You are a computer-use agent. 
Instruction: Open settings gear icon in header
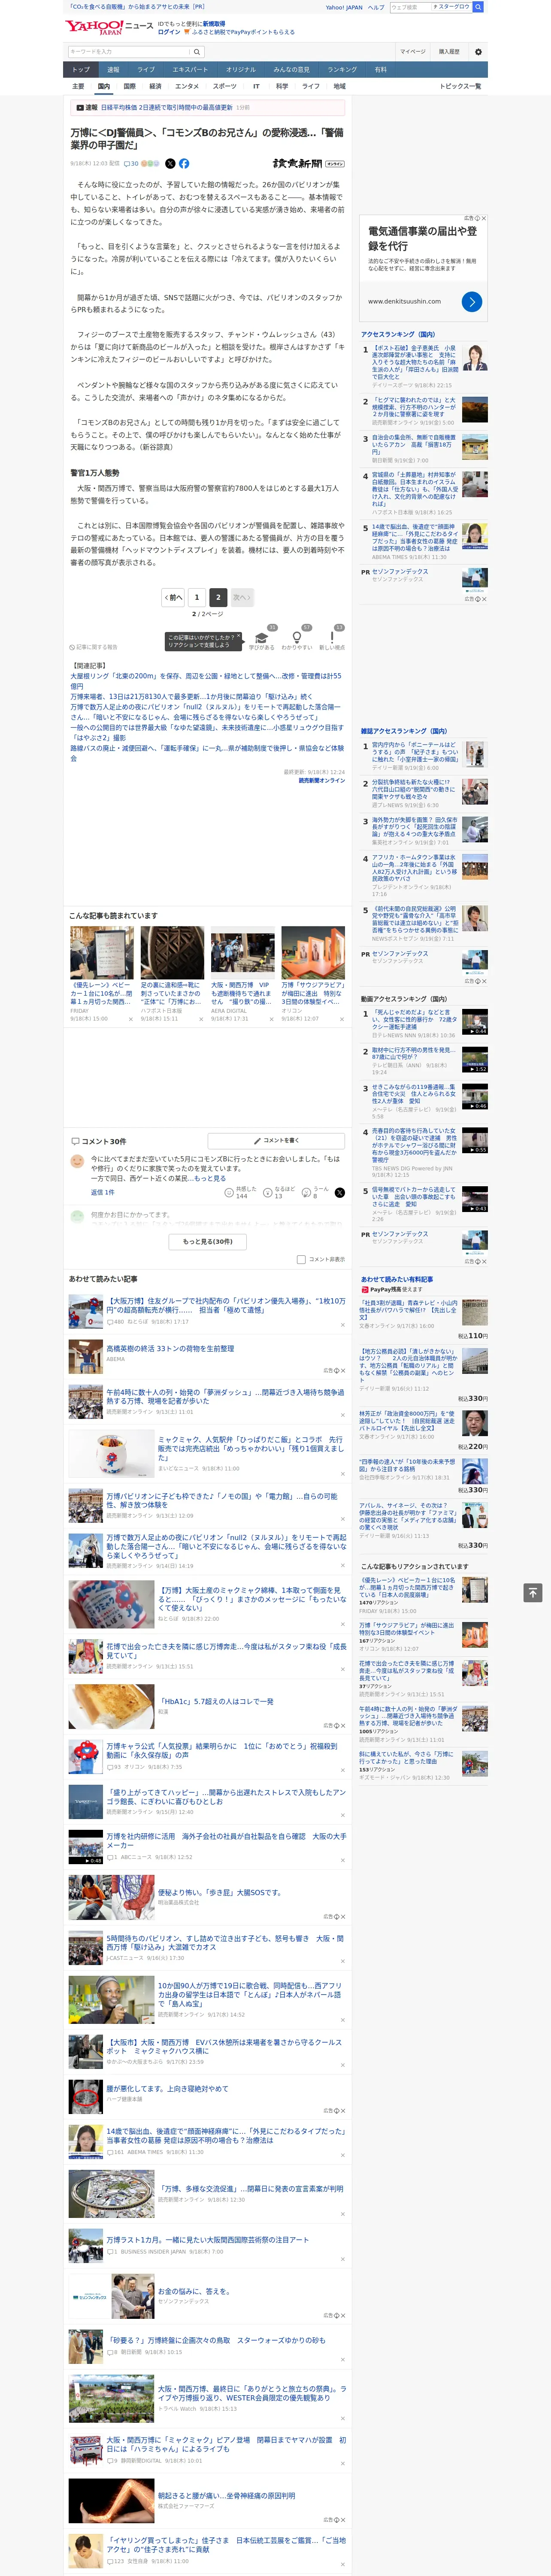(478, 51)
